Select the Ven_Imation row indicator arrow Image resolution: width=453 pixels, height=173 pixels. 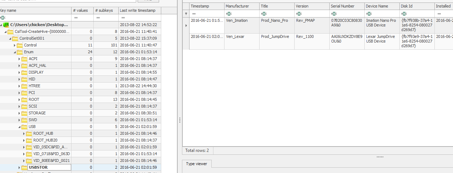(x=186, y=25)
